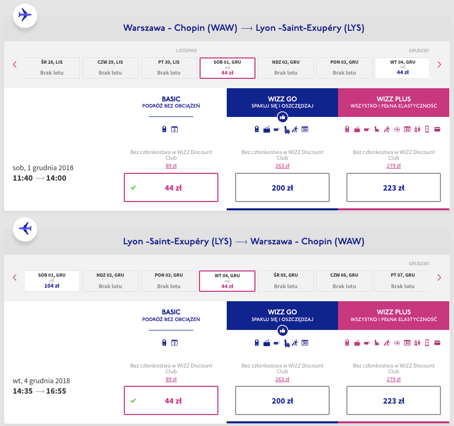Choose outbound BASIC fare 44 zł

(171, 187)
